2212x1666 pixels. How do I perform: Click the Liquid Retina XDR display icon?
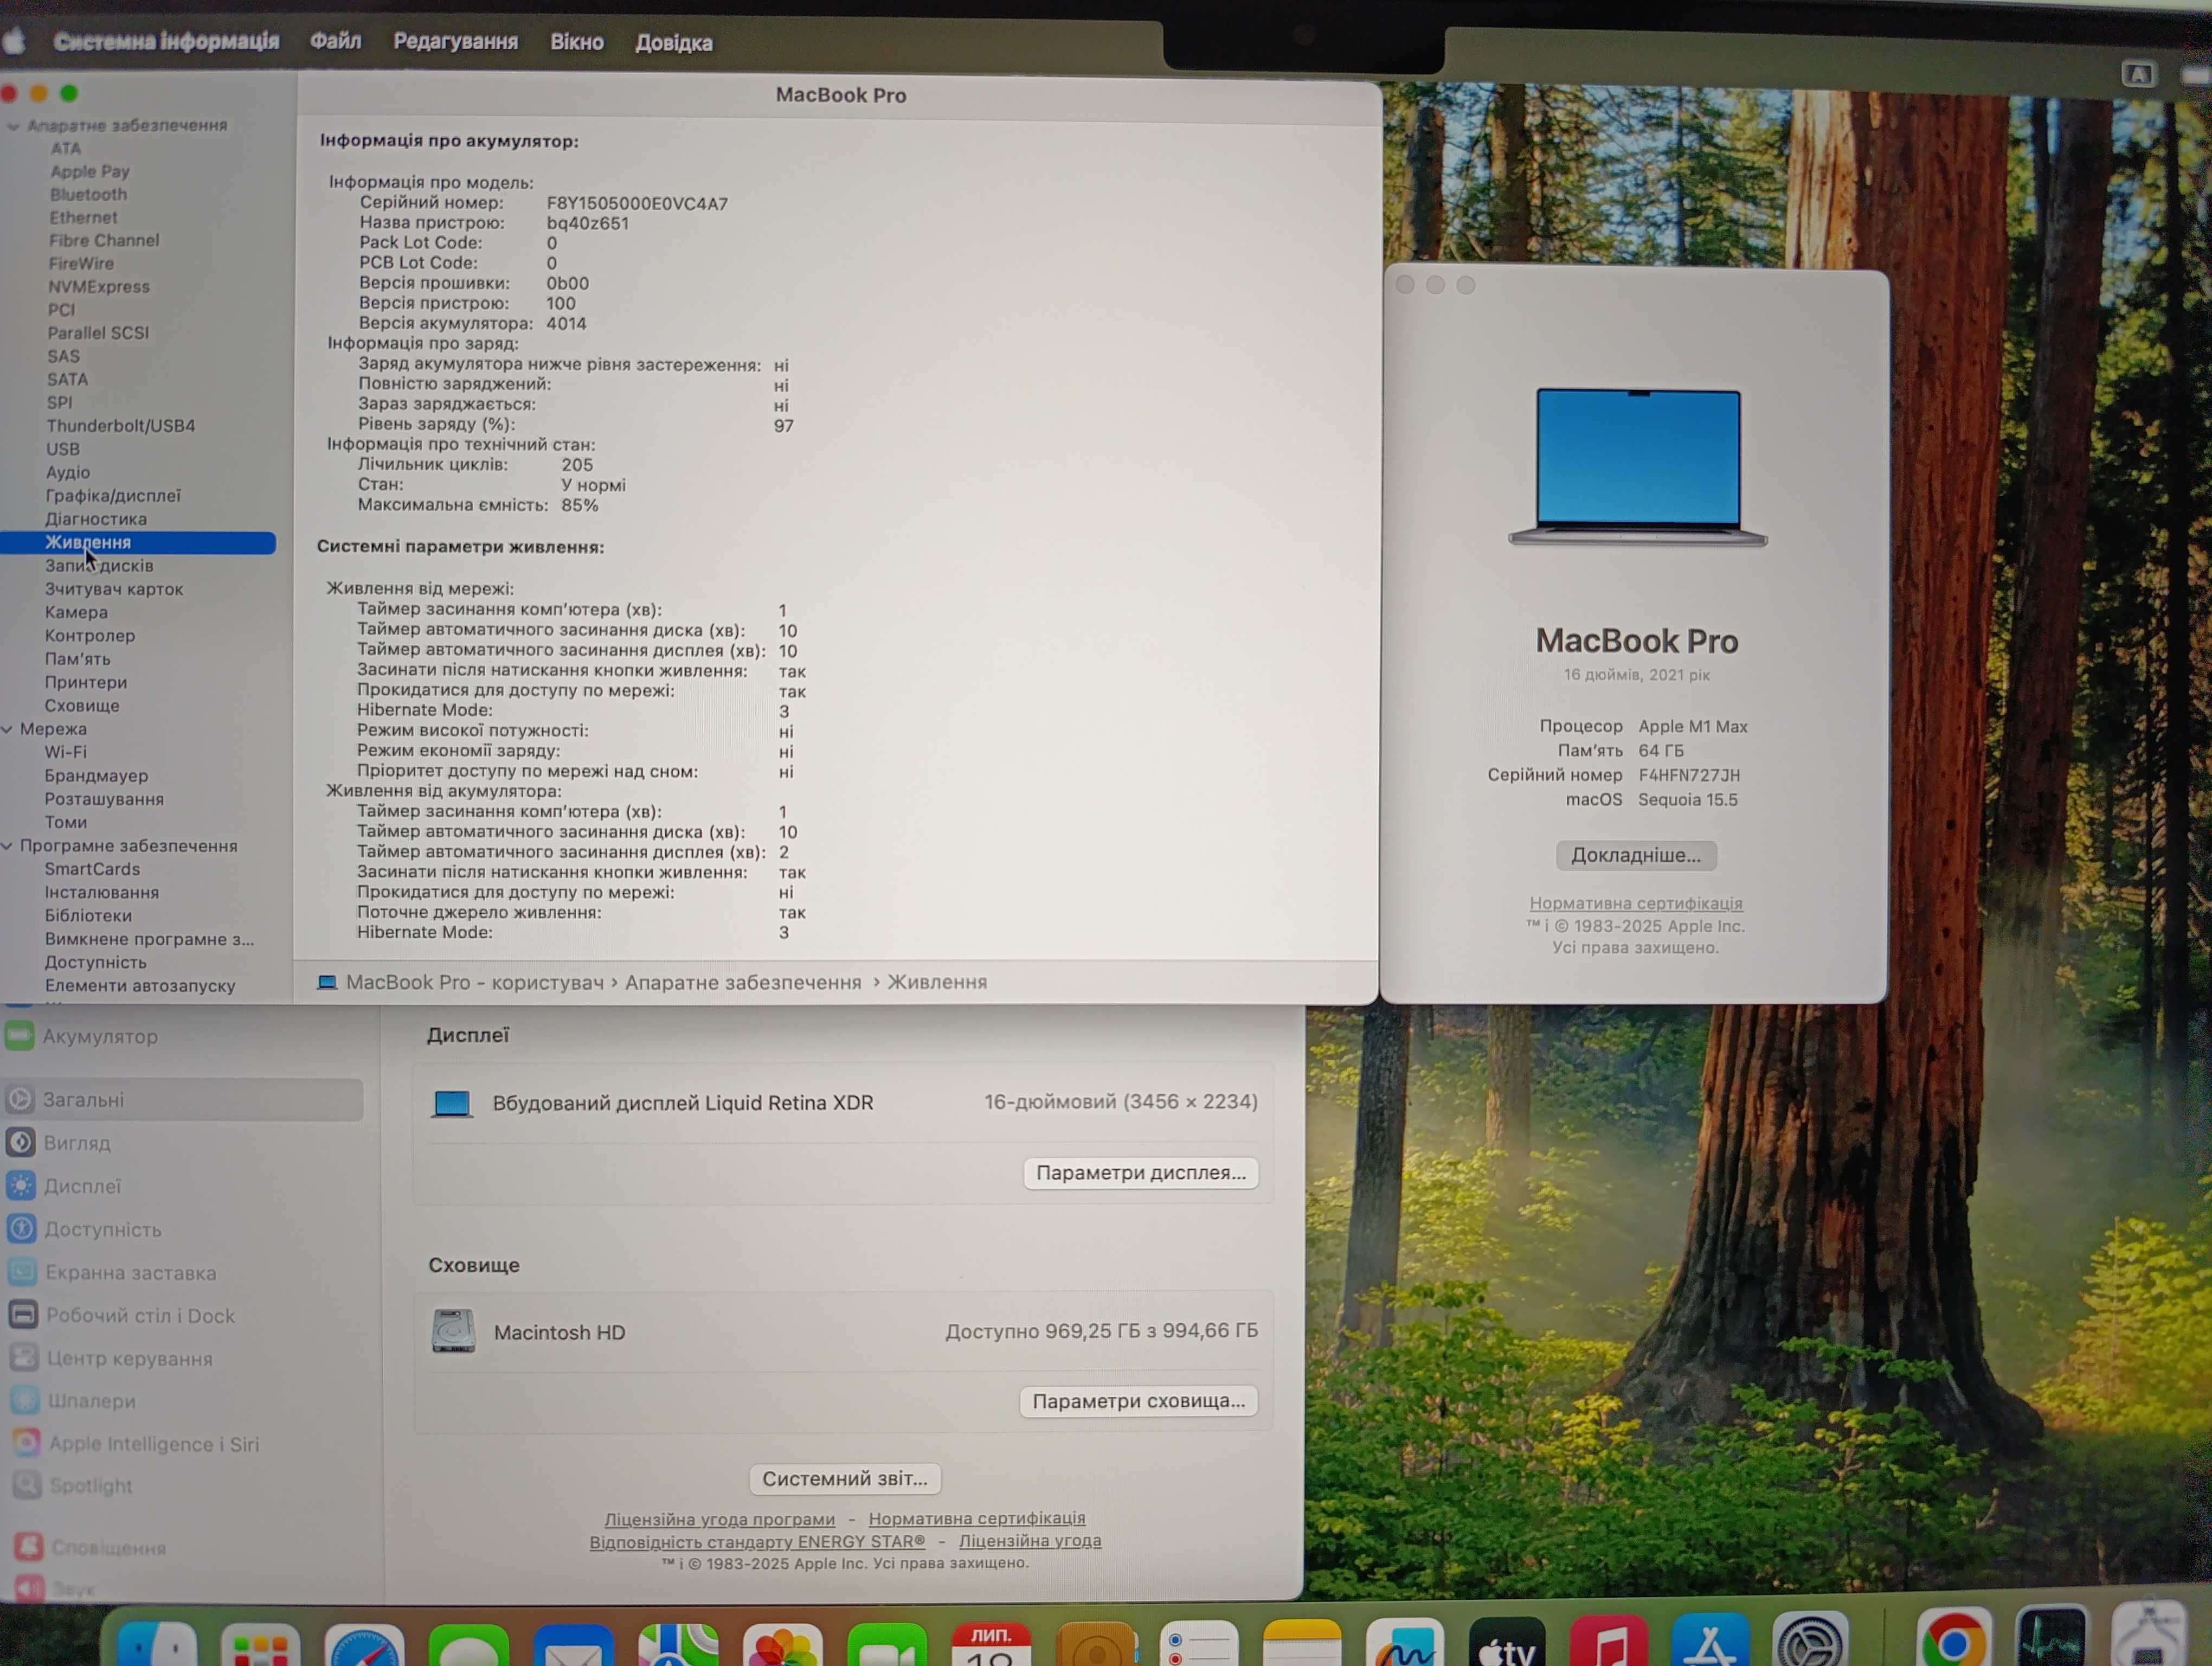(x=452, y=1103)
